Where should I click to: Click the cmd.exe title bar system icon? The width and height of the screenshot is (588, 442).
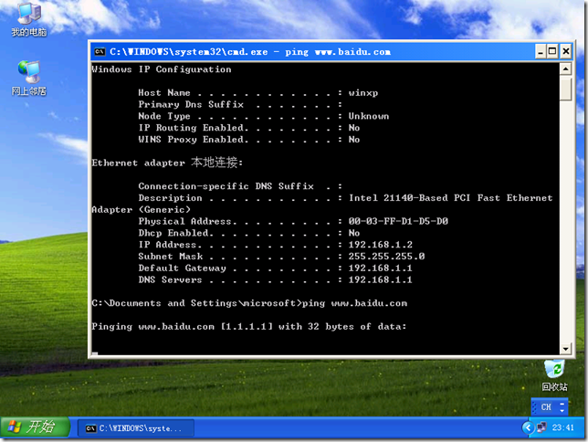100,52
